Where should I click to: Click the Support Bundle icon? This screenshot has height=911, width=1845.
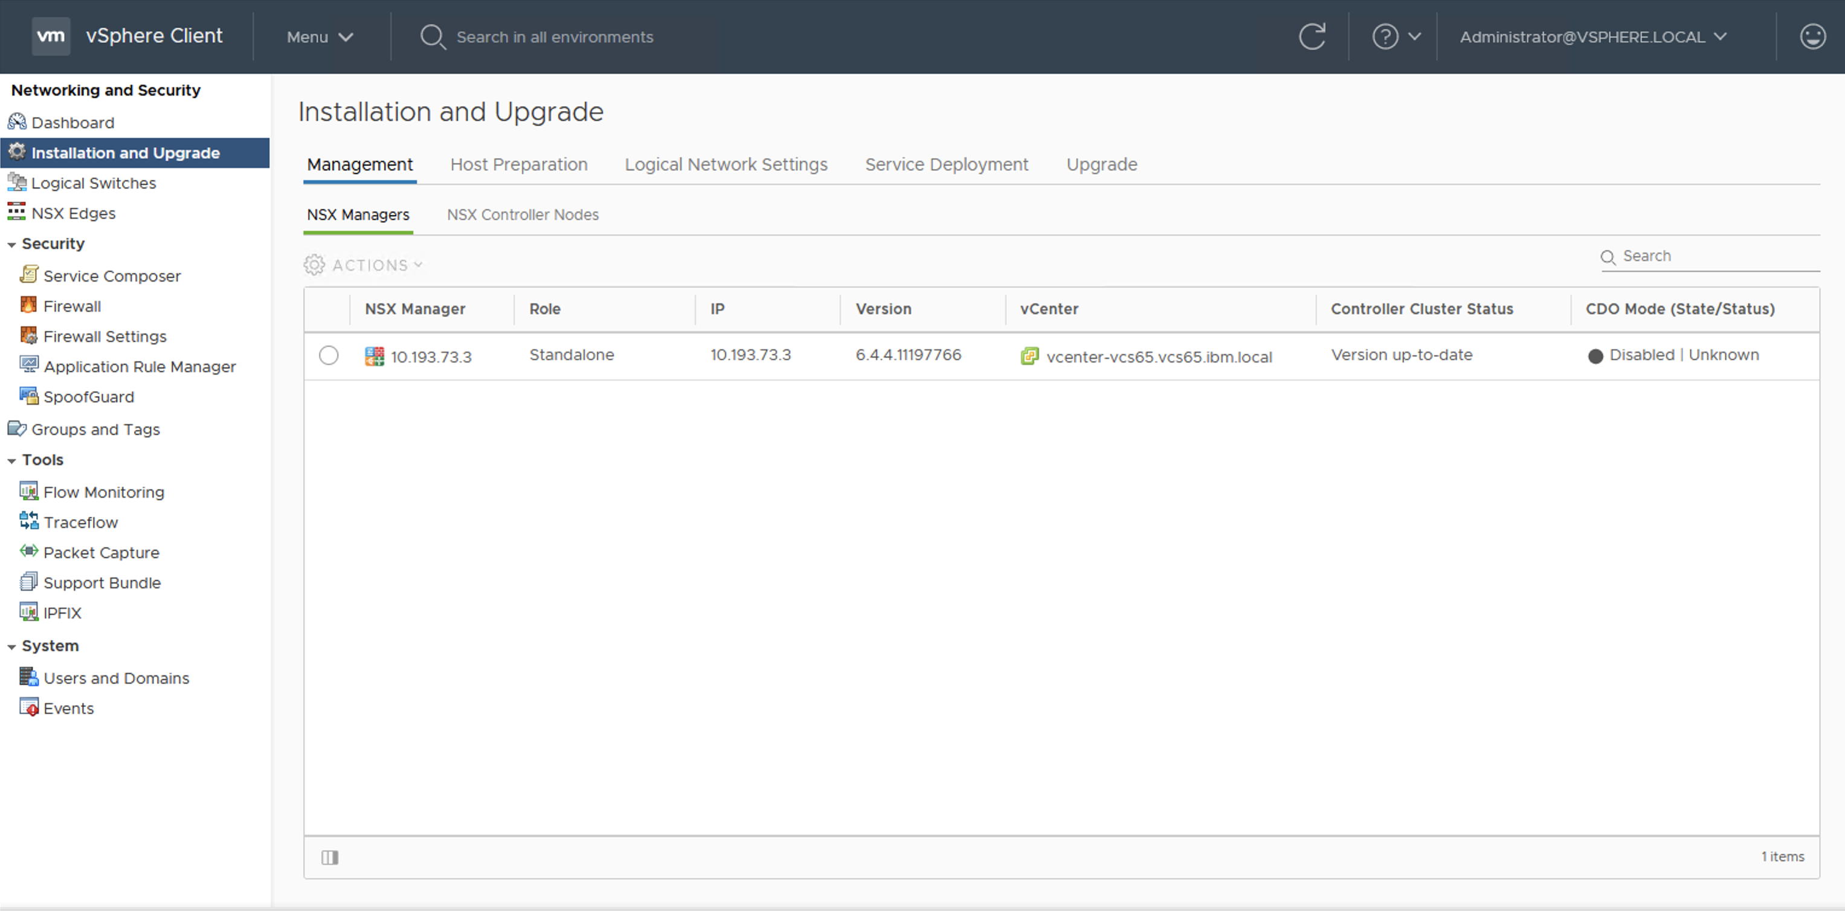28,582
